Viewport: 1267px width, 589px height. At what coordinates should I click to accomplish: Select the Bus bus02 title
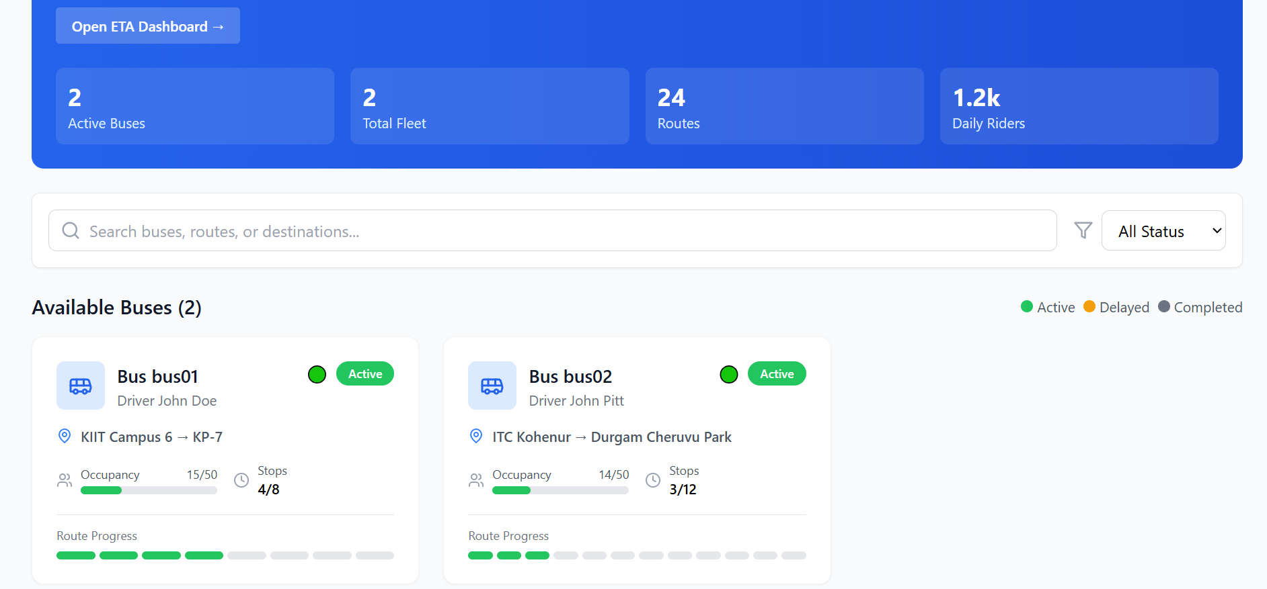click(x=570, y=376)
